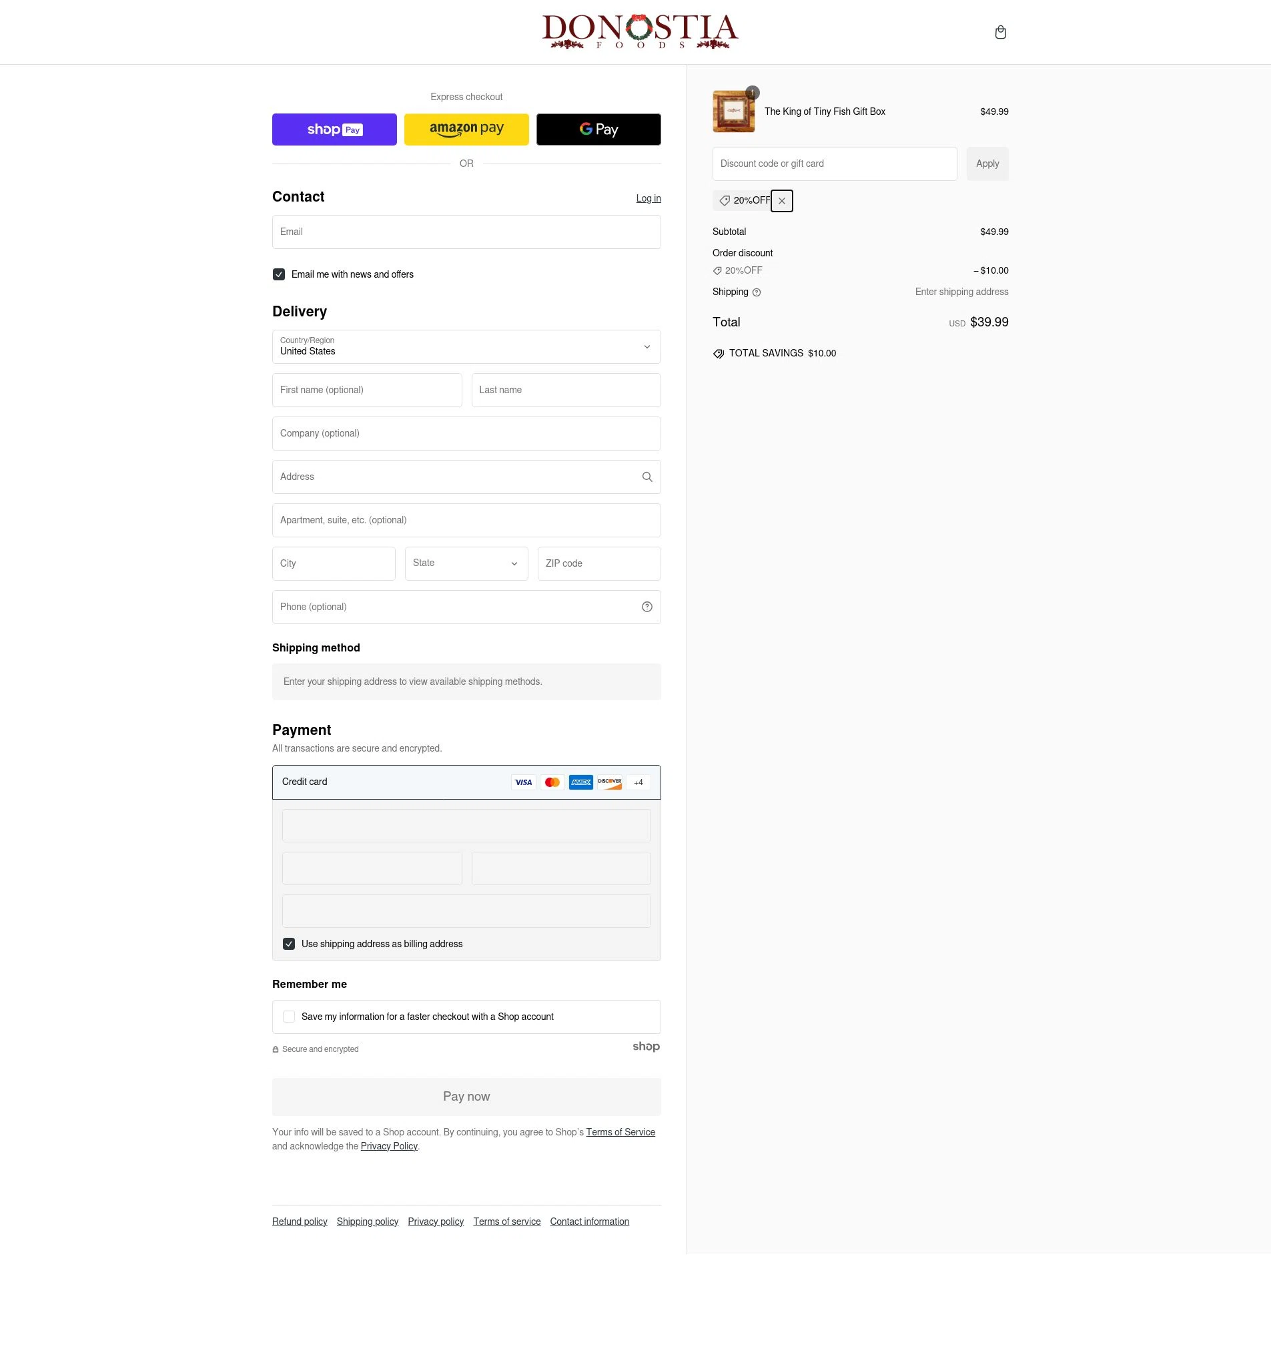Screen dimensions: 1271x1351
Task: Remove the 20%OFF discount tag
Action: [781, 201]
